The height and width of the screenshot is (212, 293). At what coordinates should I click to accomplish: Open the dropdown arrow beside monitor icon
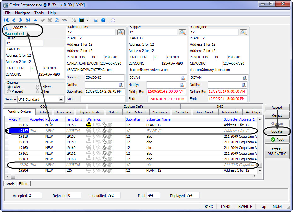(87, 20)
